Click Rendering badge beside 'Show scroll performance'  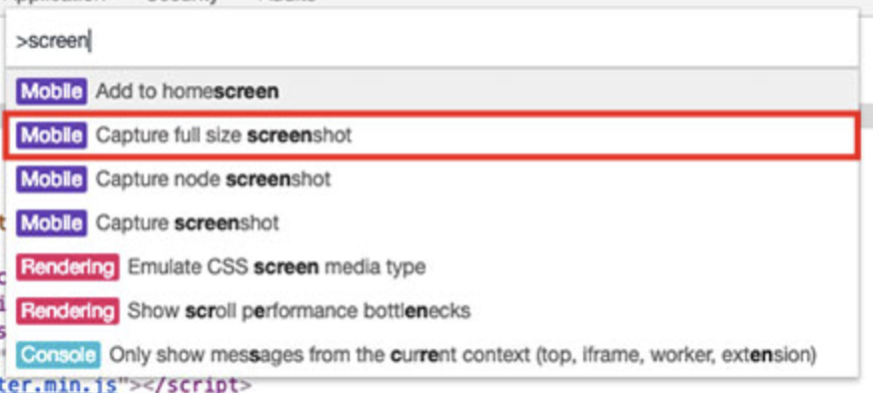tap(67, 311)
